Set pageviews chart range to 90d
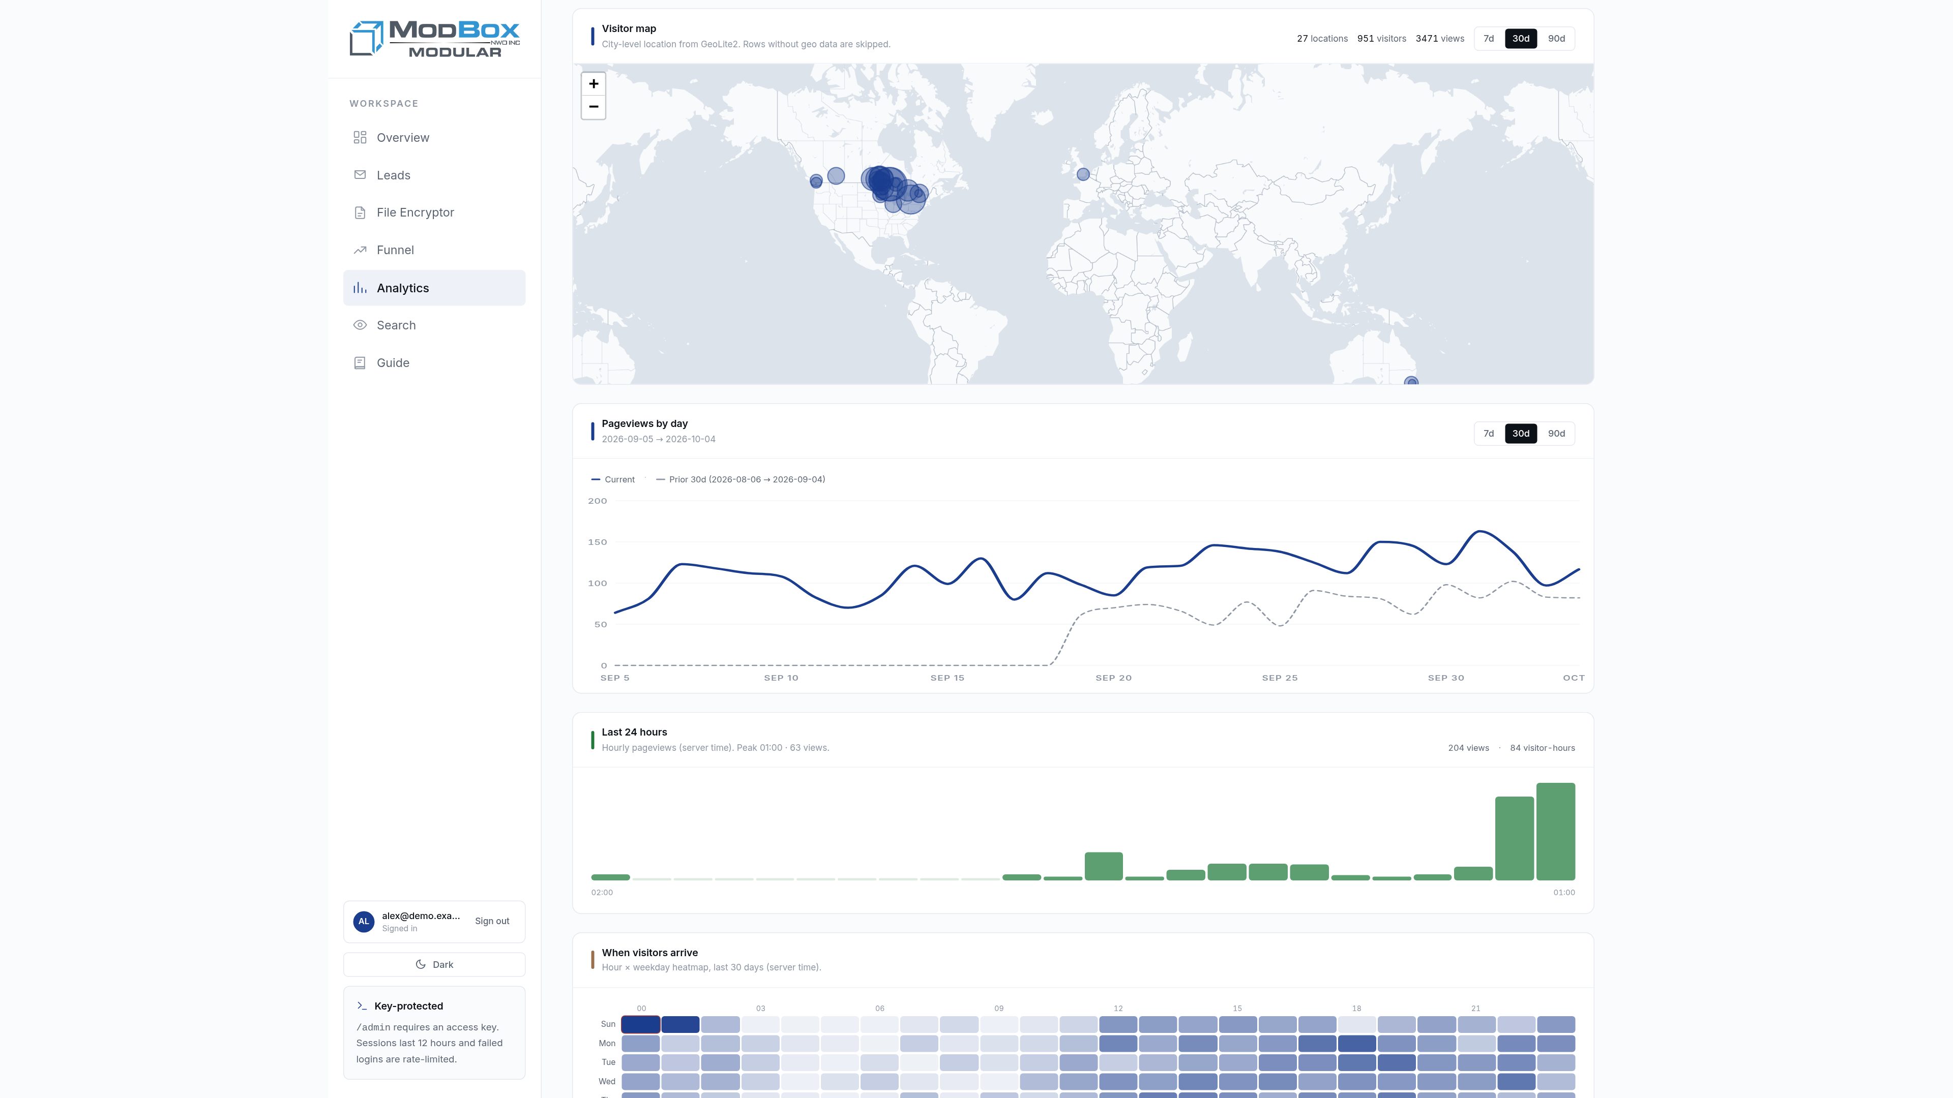The width and height of the screenshot is (1953, 1098). tap(1556, 434)
